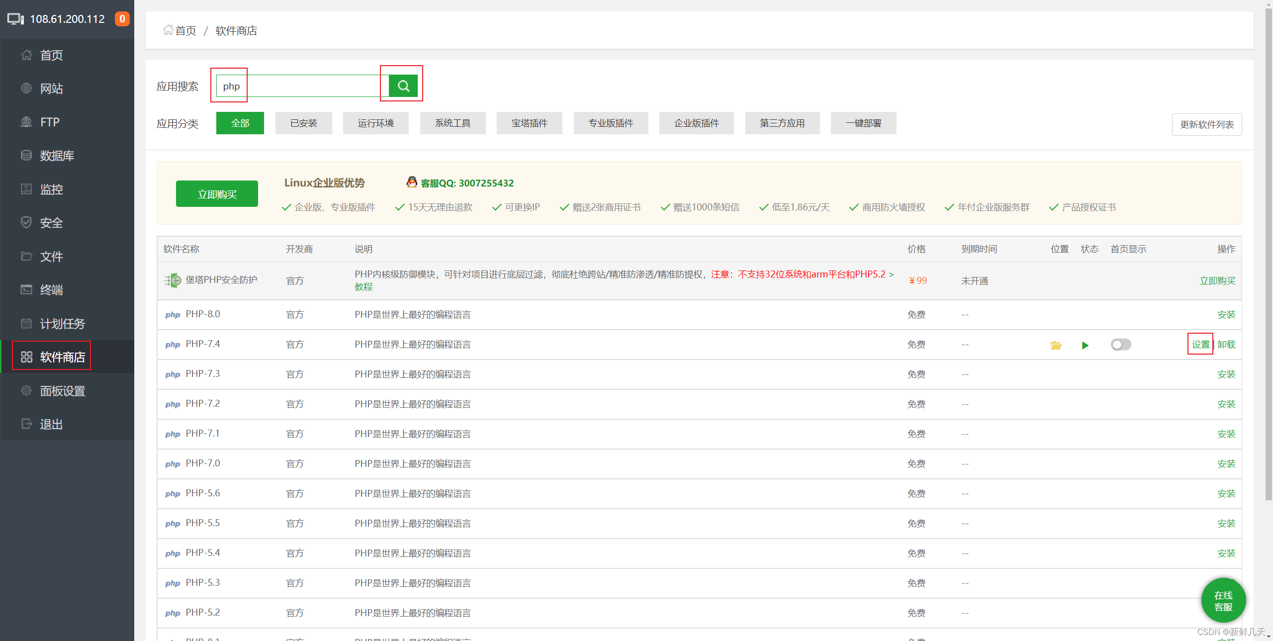Click the 堡塔PHP安全防护 plugin icon
The width and height of the screenshot is (1273, 641).
[x=173, y=280]
